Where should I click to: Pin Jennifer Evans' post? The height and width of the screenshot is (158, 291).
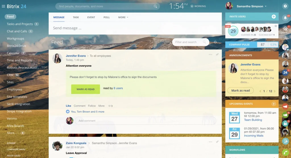click(217, 55)
